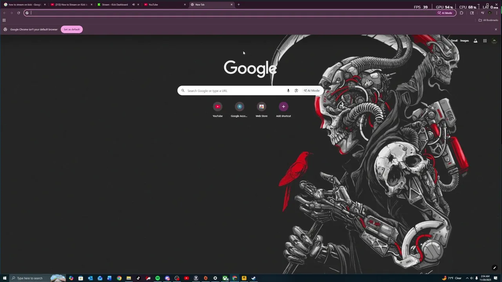Close the Kick Dashboard tab

pyautogui.click(x=138, y=5)
